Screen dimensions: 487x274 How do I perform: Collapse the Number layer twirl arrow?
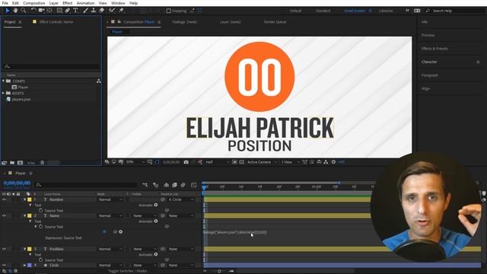pyautogui.click(x=25, y=199)
